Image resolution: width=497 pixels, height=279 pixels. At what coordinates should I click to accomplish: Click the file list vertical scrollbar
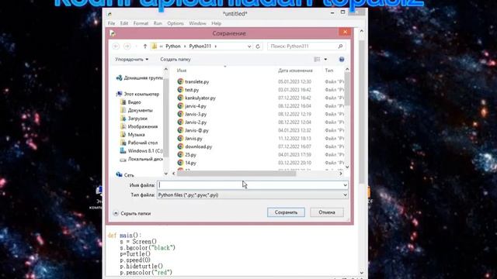click(347, 88)
